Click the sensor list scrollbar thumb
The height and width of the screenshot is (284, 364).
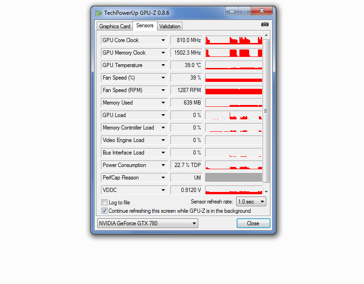point(266,111)
